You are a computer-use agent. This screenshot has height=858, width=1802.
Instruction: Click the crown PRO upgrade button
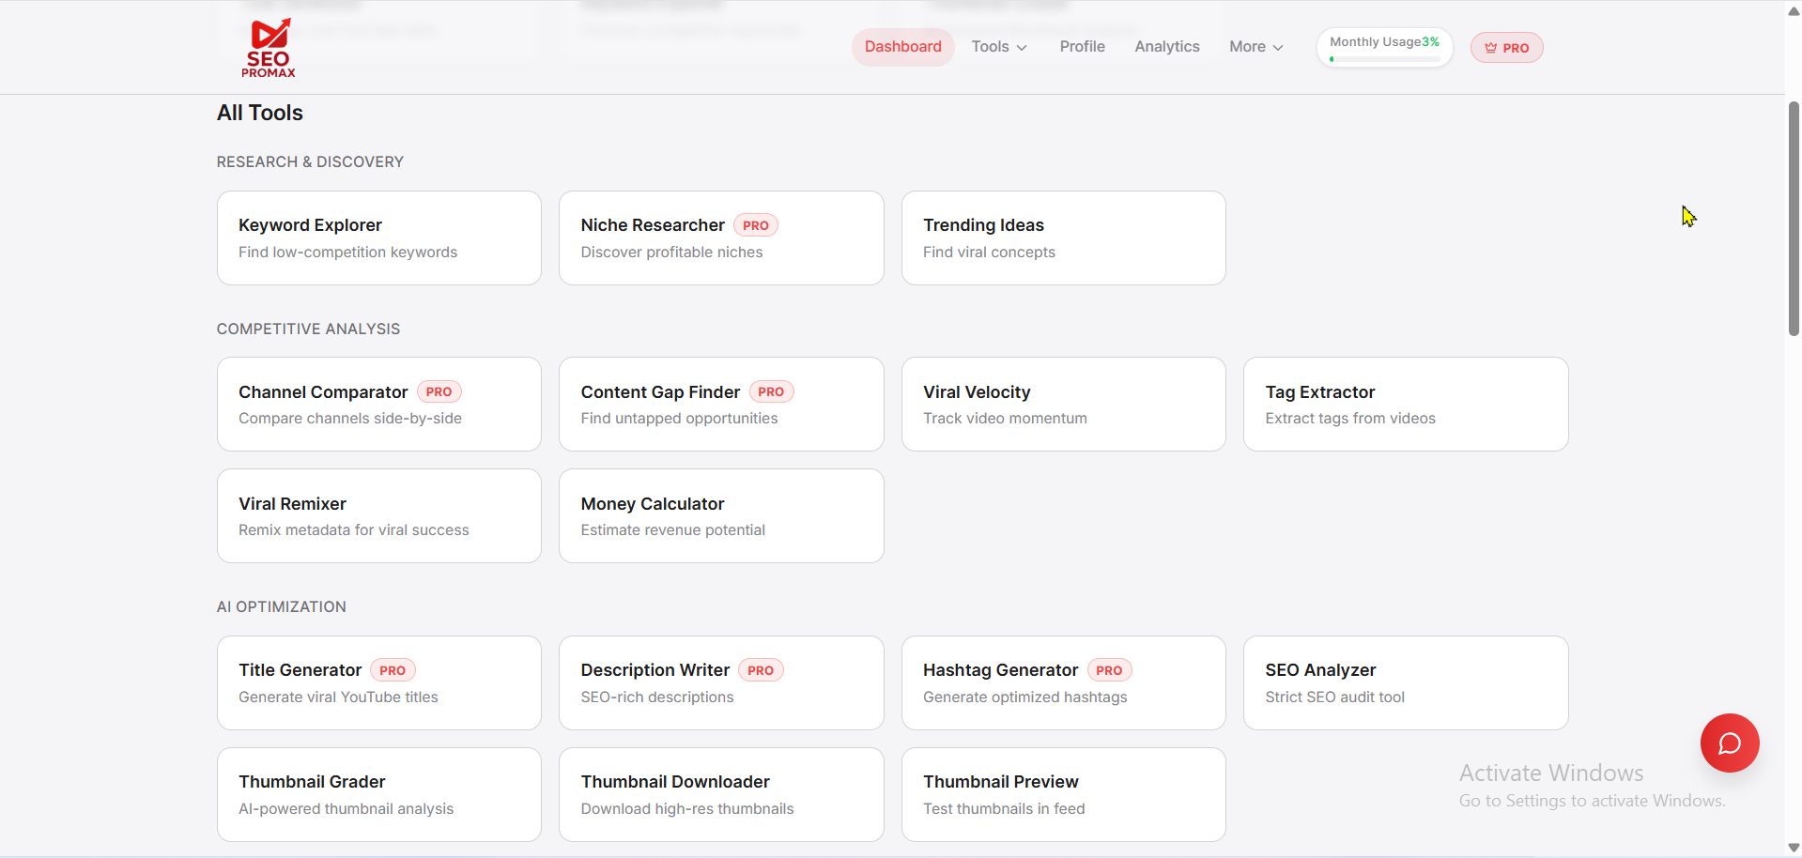coord(1505,47)
